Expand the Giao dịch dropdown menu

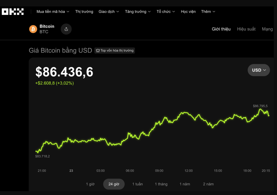pyautogui.click(x=109, y=12)
